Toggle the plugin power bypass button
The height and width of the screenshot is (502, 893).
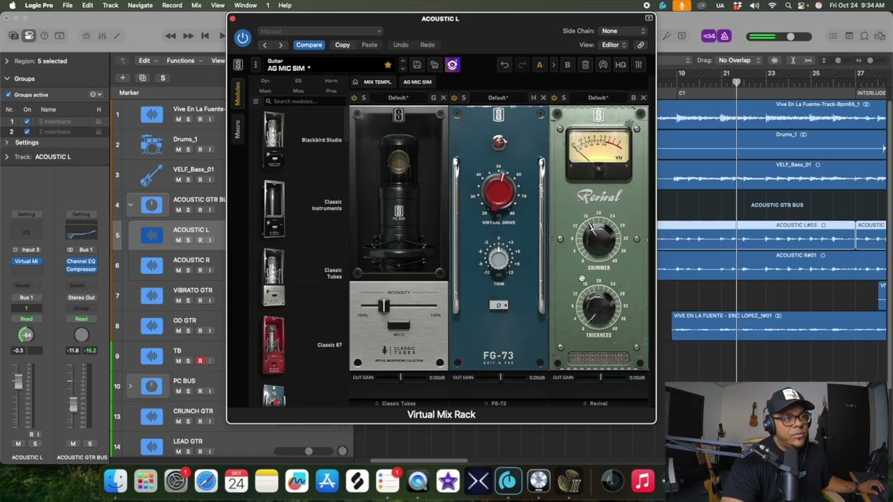coord(242,38)
